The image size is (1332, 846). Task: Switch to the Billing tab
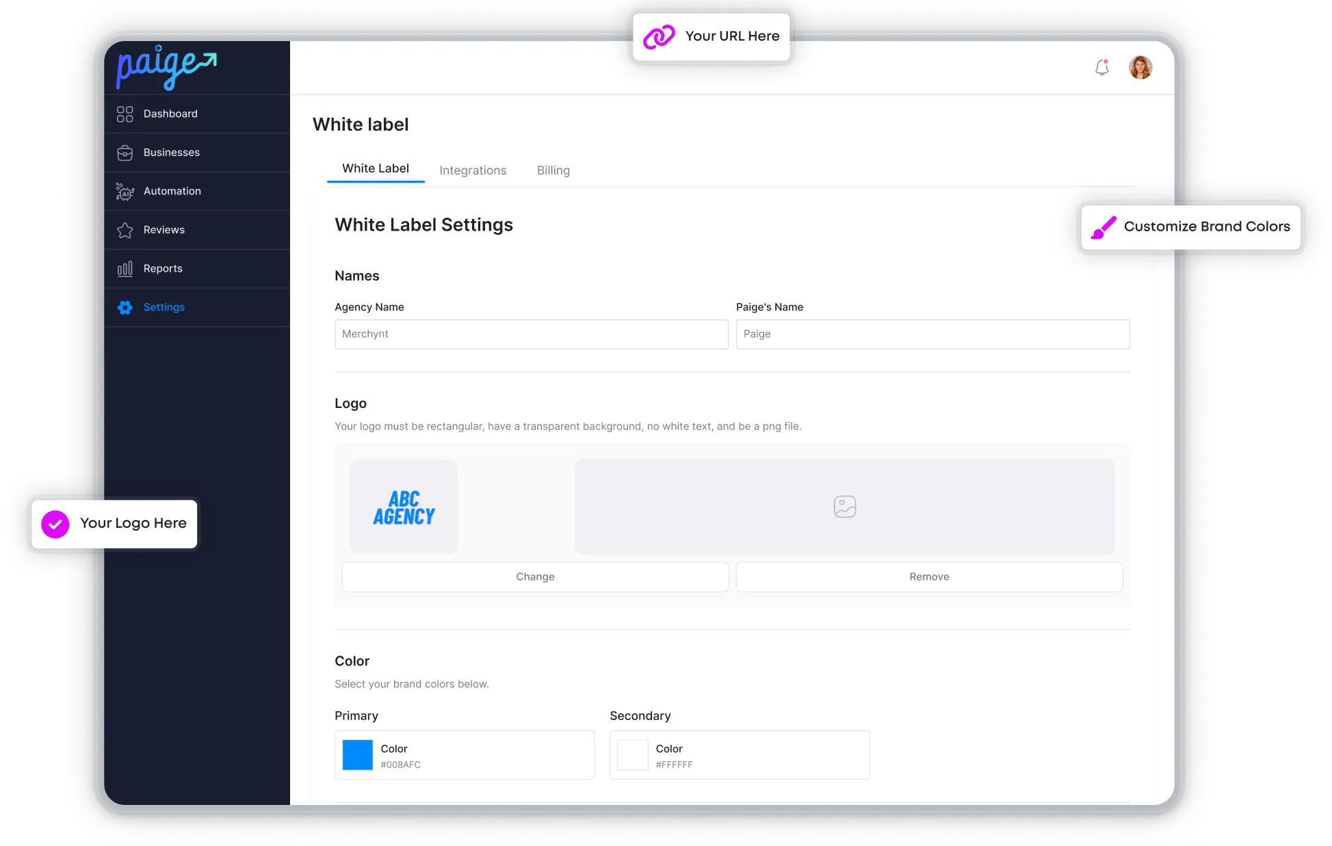tap(553, 170)
